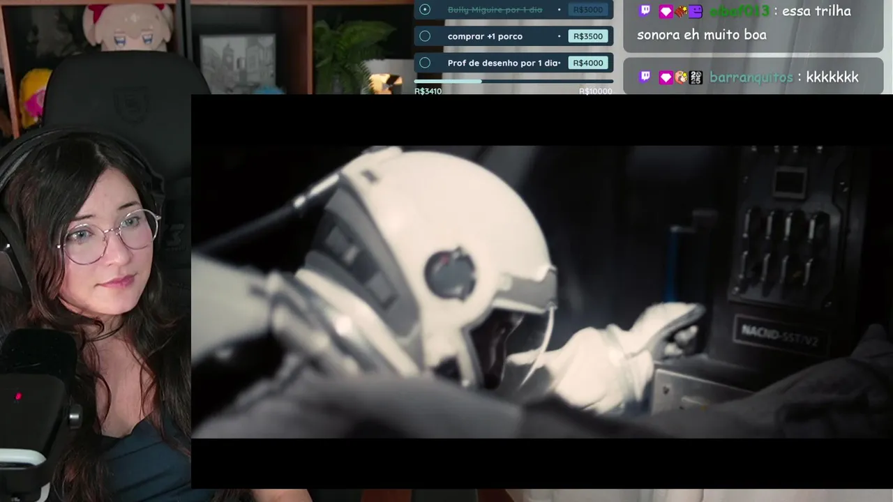
Task: Click the 'kkkkkkk' chat message text
Action: 832,77
